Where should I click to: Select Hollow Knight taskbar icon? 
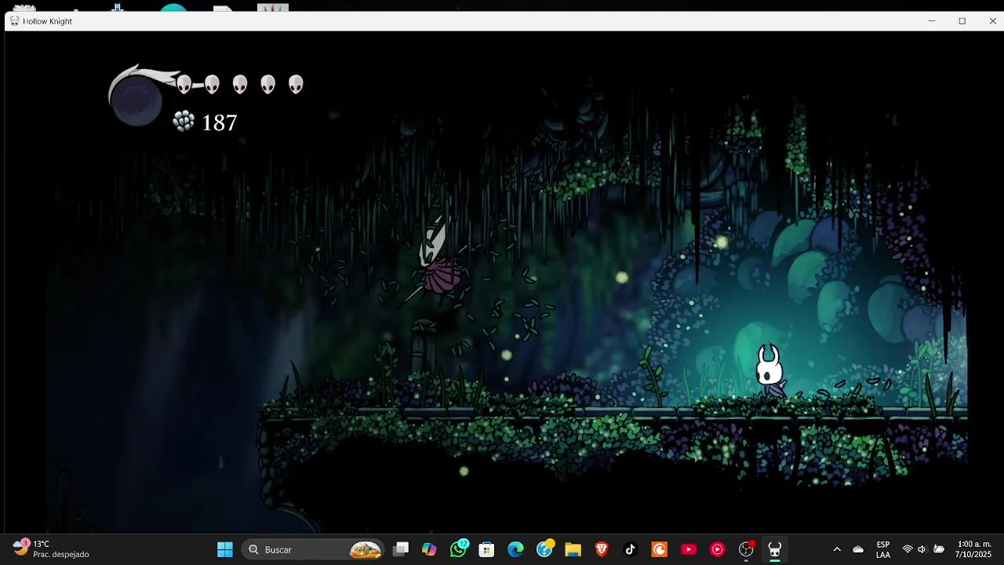click(775, 549)
